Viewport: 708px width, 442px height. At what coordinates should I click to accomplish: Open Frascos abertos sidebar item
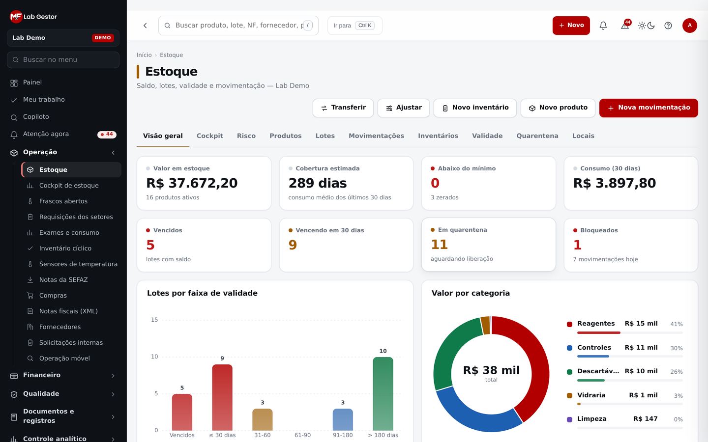pyautogui.click(x=71, y=201)
